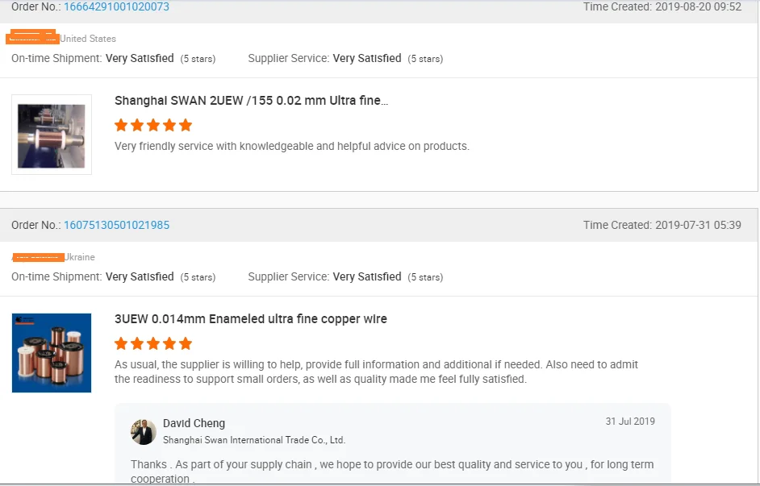
Task: Click the copper wire spools product thumbnail
Action: tap(52, 353)
